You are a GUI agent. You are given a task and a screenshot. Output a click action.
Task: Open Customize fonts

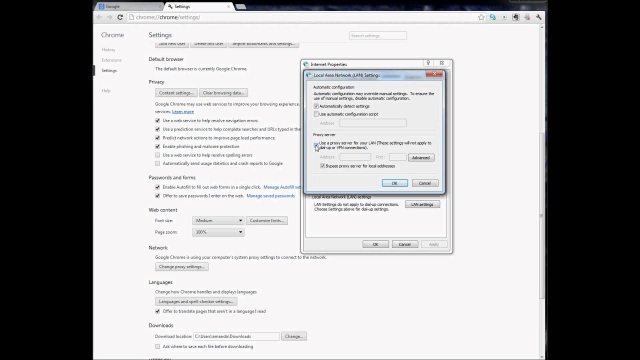coord(267,220)
